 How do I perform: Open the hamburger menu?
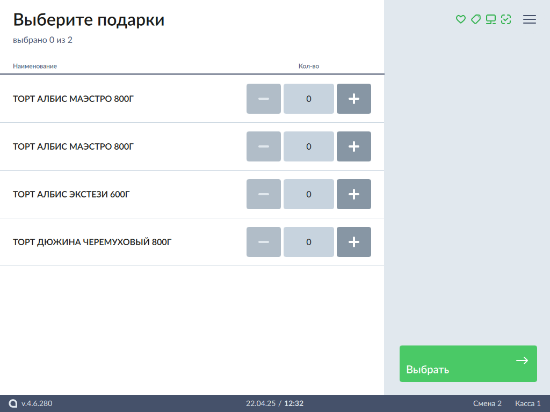tap(530, 19)
